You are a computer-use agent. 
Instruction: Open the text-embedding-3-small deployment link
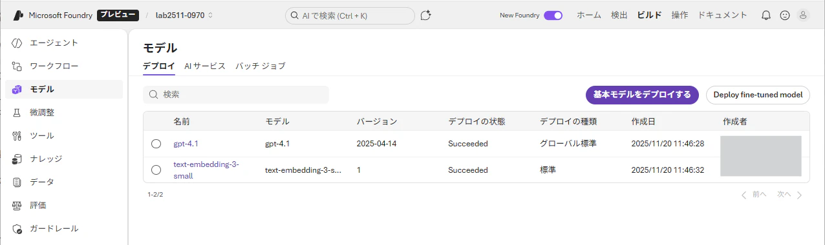coord(206,170)
